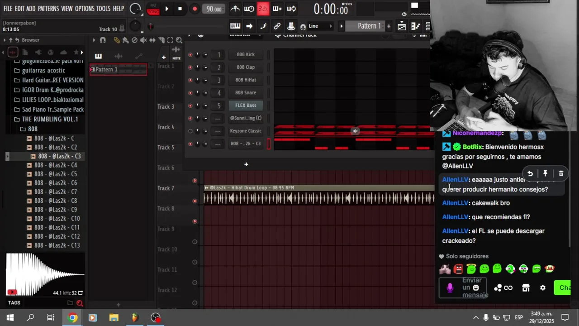Open the Pattern 1 selector dropdown
Viewport: 579px width, 326px height.
(x=369, y=26)
